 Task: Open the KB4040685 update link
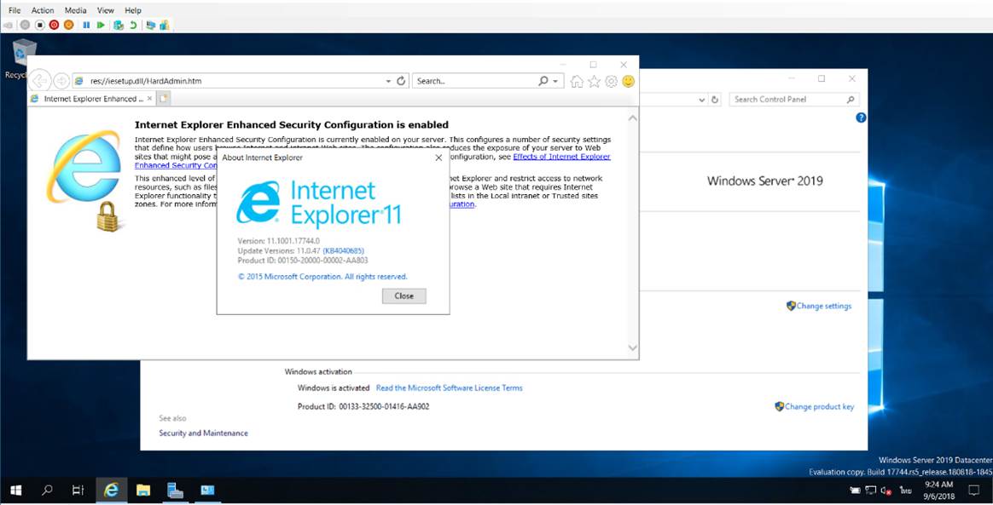pyautogui.click(x=343, y=251)
